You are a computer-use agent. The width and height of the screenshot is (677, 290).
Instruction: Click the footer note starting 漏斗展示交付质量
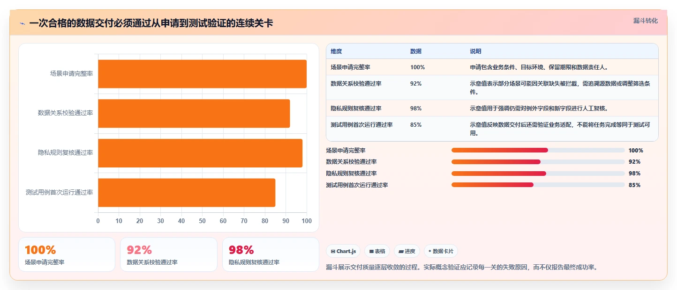pyautogui.click(x=462, y=268)
